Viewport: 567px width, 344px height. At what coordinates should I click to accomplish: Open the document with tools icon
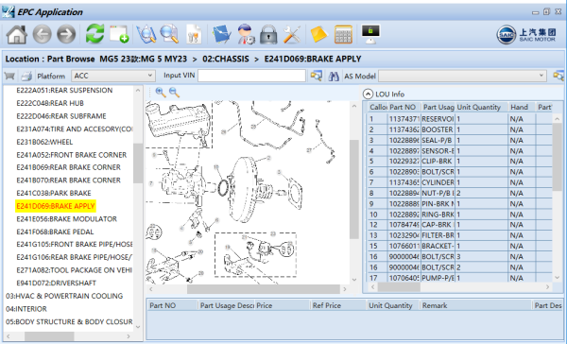[x=194, y=34]
